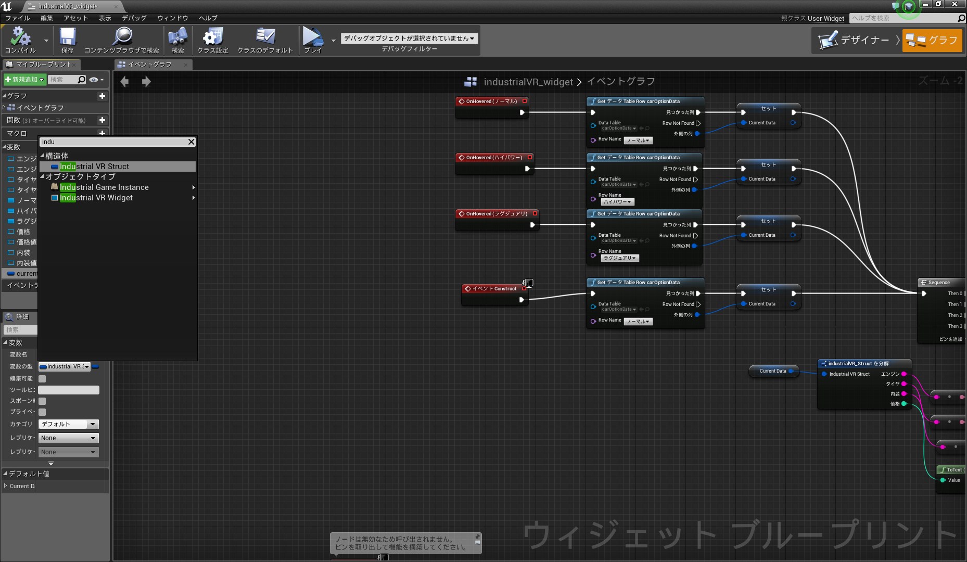967x562 pixels.
Task: Open the debug object filter dropdown
Action: (410, 39)
